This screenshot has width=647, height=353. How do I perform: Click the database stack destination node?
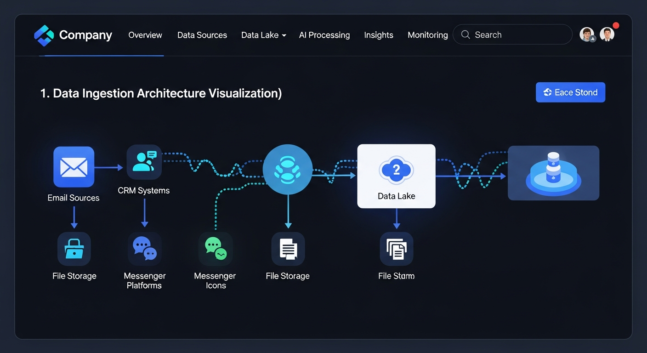(553, 173)
